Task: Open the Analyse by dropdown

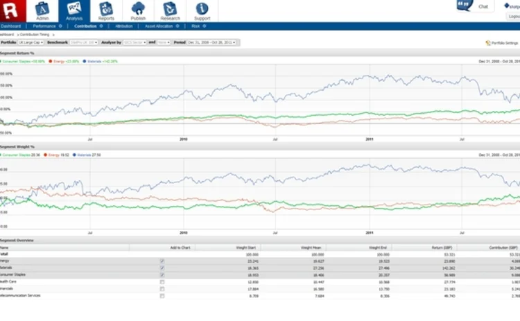Action: point(135,42)
